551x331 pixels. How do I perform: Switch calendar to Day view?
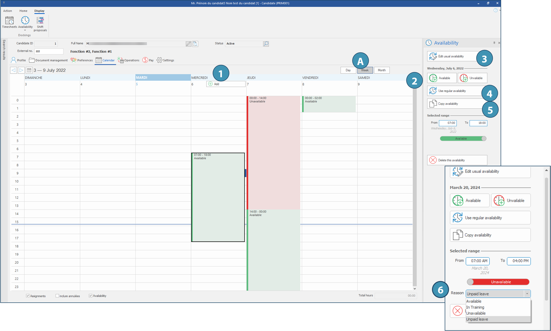click(x=348, y=70)
